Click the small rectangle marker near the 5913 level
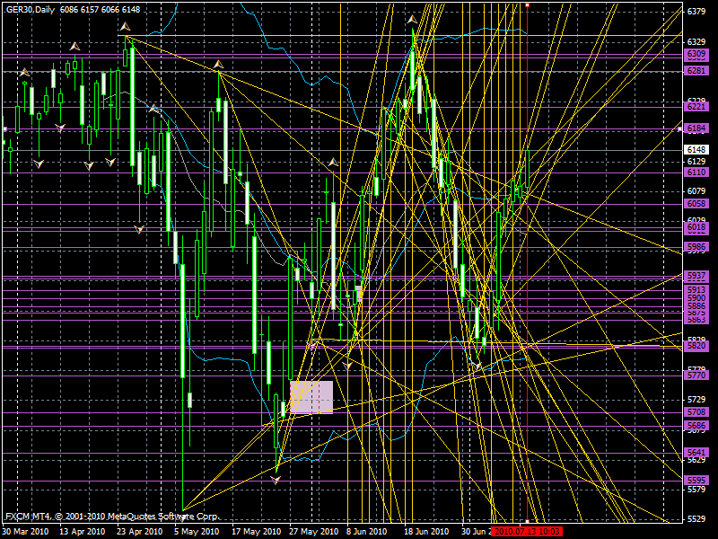The width and height of the screenshot is (718, 539). [x=357, y=292]
